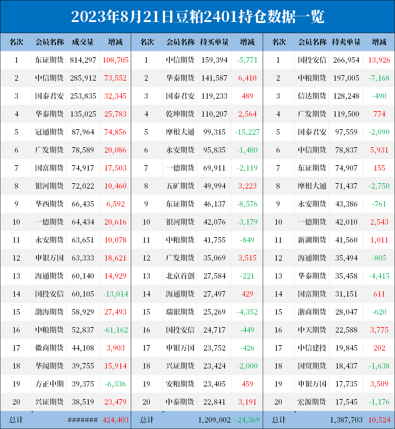The height and width of the screenshot is (429, 395).
Task: Click member name 冠通期货
Action: tap(49, 132)
